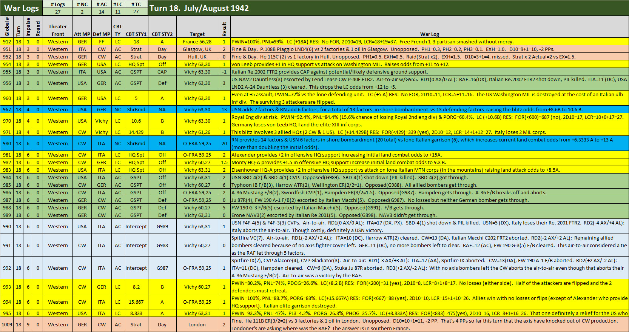The width and height of the screenshot is (629, 332).
Task: Click the war log starting "Monty HQ-A provides"
Action: click(430, 162)
